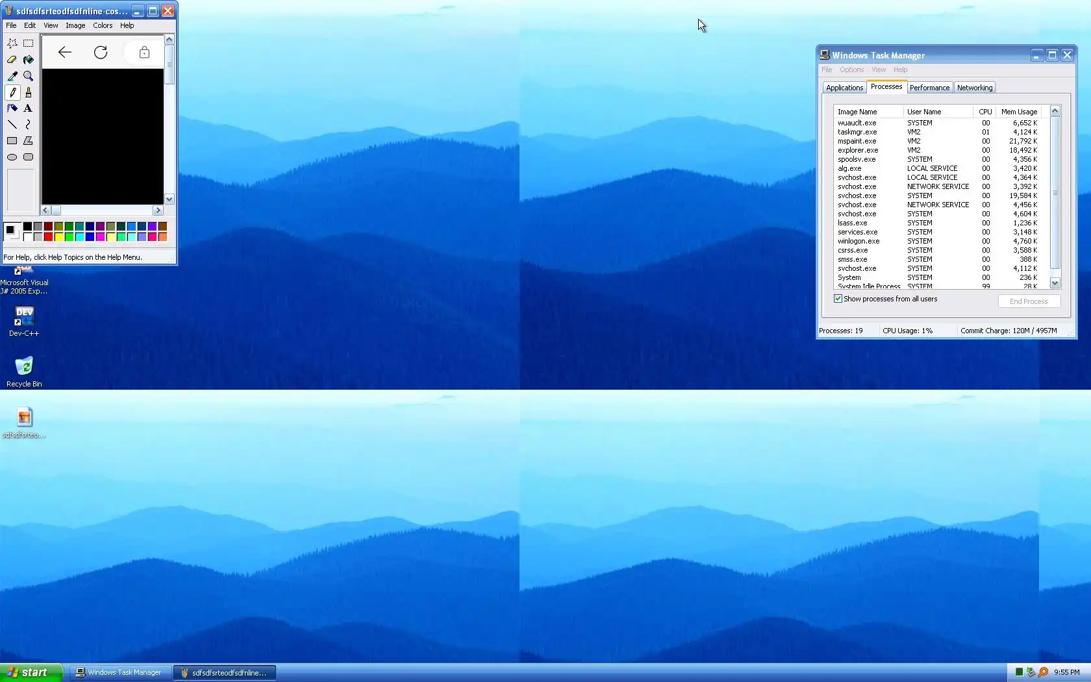The image size is (1091, 682).
Task: Select the Magnifier tool in Paint
Action: 29,76
